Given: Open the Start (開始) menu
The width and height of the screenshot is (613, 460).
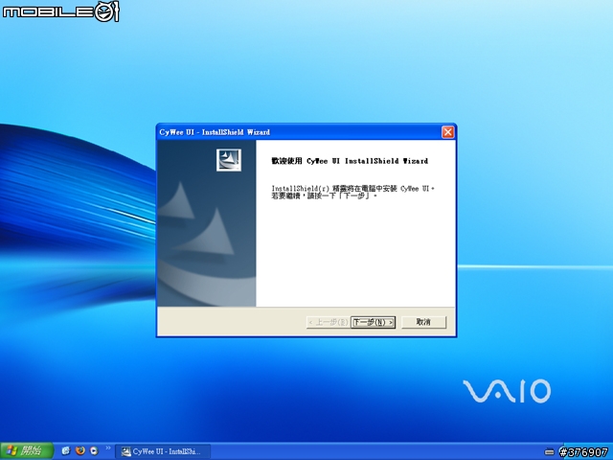Looking at the screenshot, I should click(x=26, y=451).
